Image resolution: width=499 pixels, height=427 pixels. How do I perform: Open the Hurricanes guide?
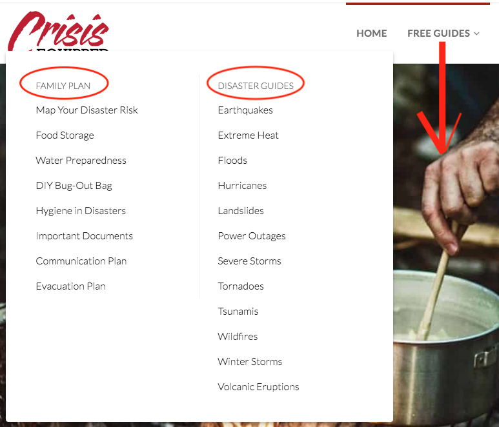242,186
